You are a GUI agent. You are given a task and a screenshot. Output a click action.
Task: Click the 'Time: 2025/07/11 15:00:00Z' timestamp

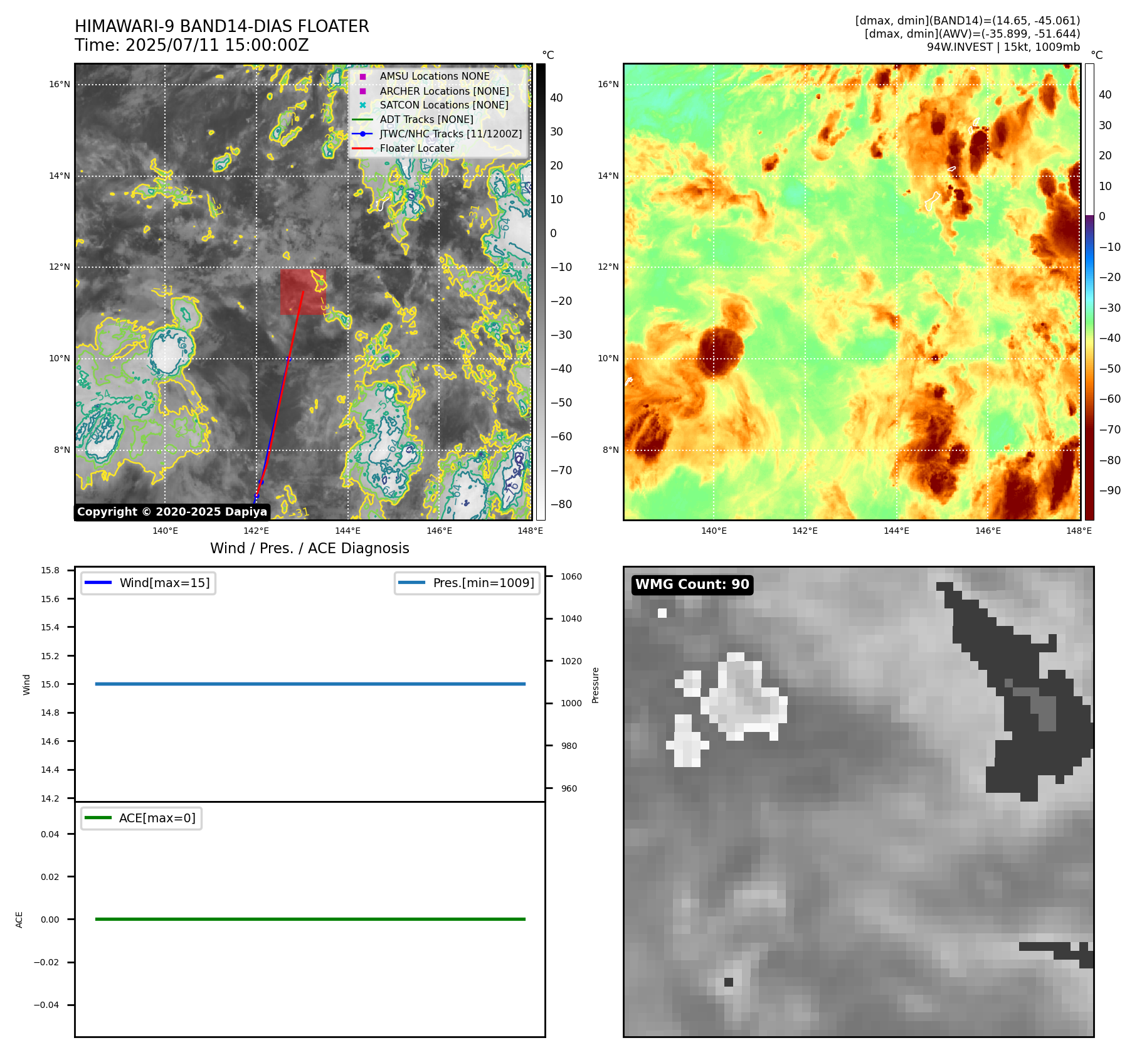coord(192,45)
